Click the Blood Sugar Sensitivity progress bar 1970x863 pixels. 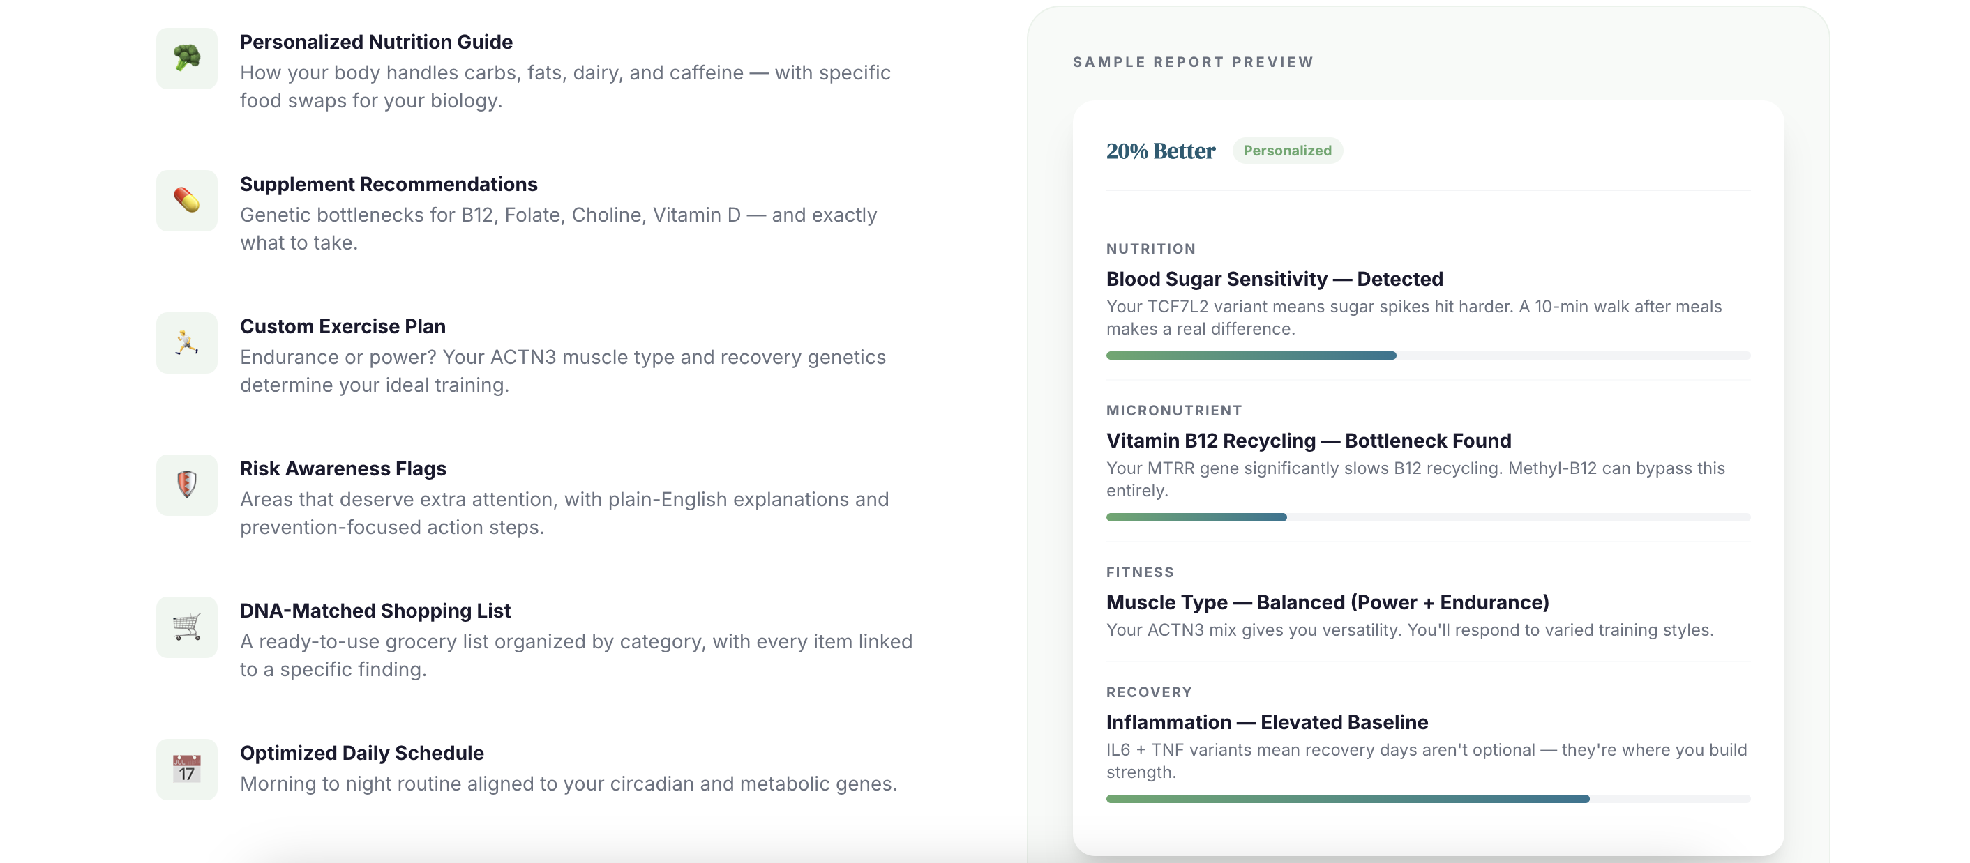(x=1428, y=356)
